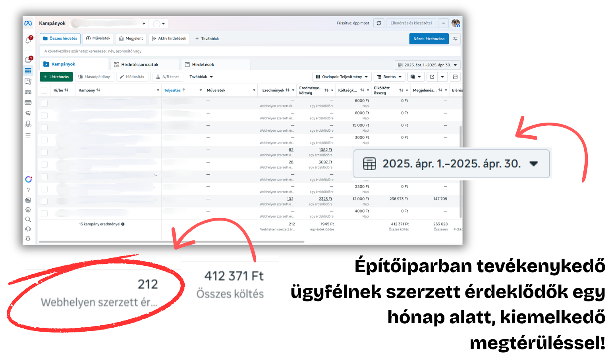Click the Meta logo icon

click(x=28, y=23)
